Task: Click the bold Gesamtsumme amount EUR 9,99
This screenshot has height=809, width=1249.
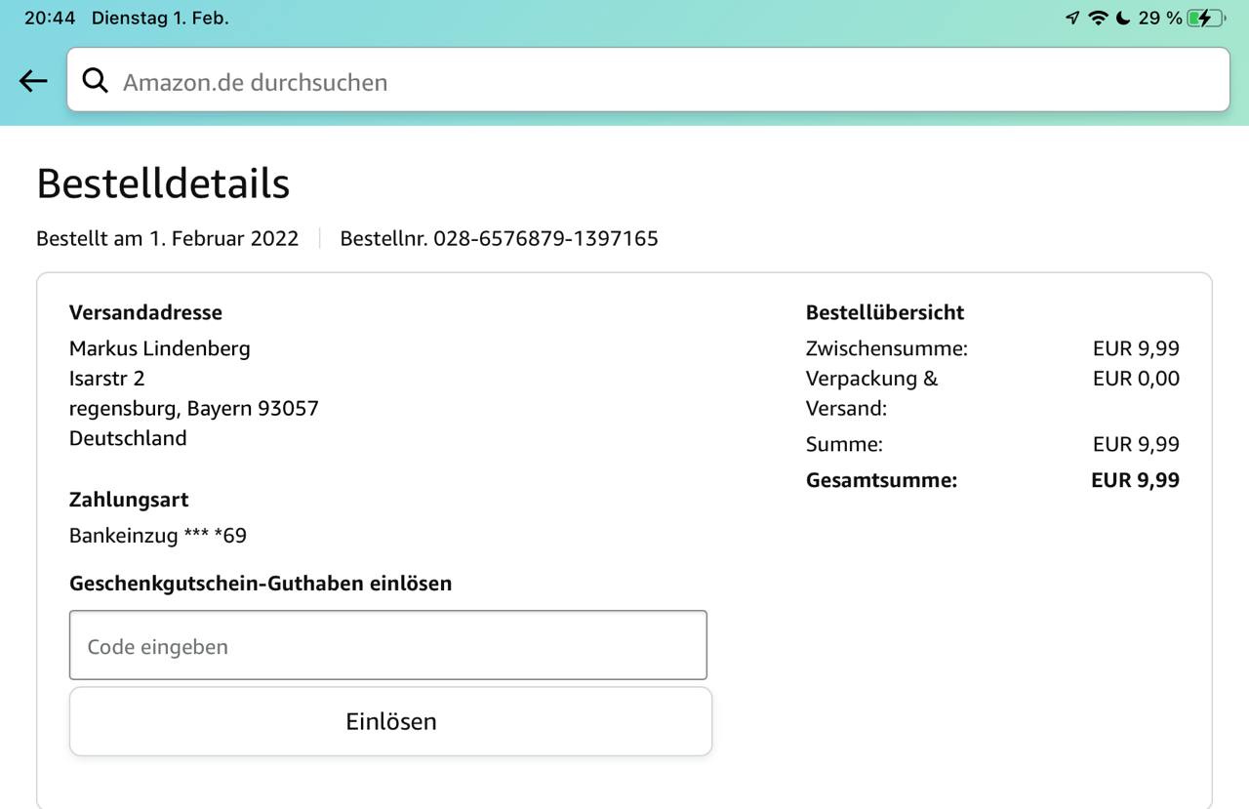Action: point(1135,480)
